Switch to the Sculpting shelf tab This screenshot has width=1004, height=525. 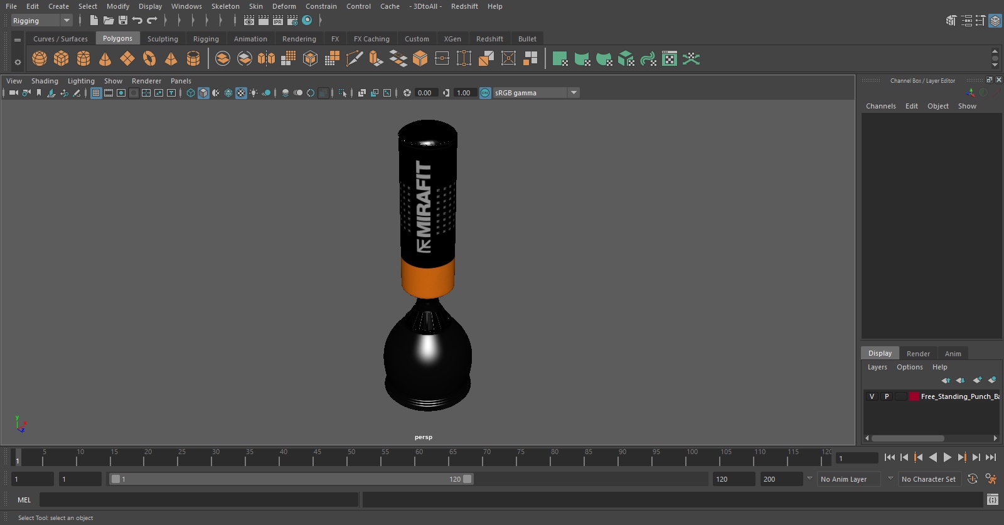coord(163,39)
